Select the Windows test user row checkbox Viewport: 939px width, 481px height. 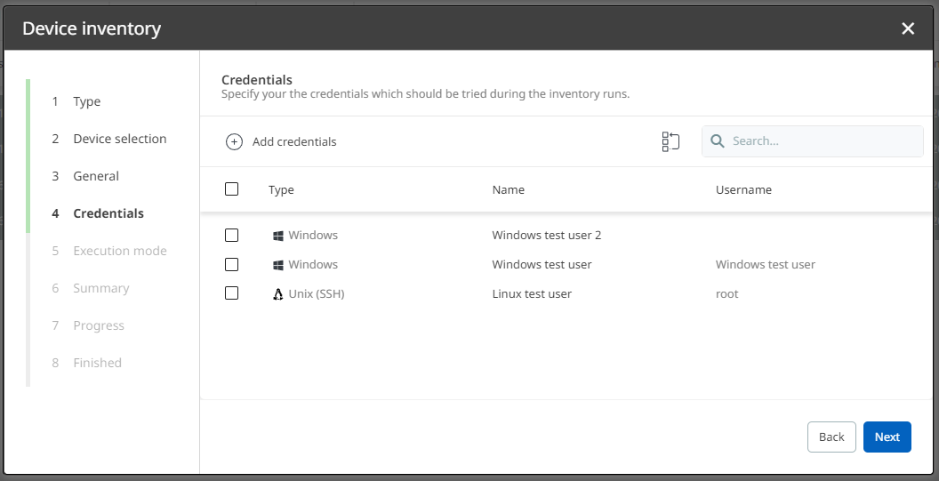pyautogui.click(x=232, y=265)
